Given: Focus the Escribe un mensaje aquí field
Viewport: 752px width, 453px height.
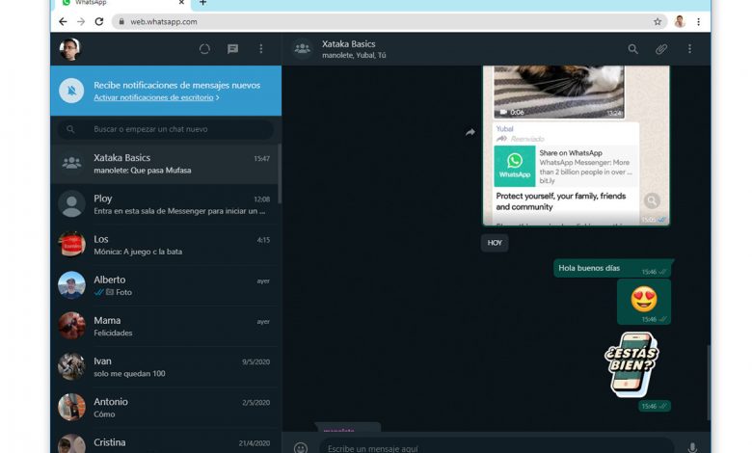Looking at the screenshot, I should point(497,447).
